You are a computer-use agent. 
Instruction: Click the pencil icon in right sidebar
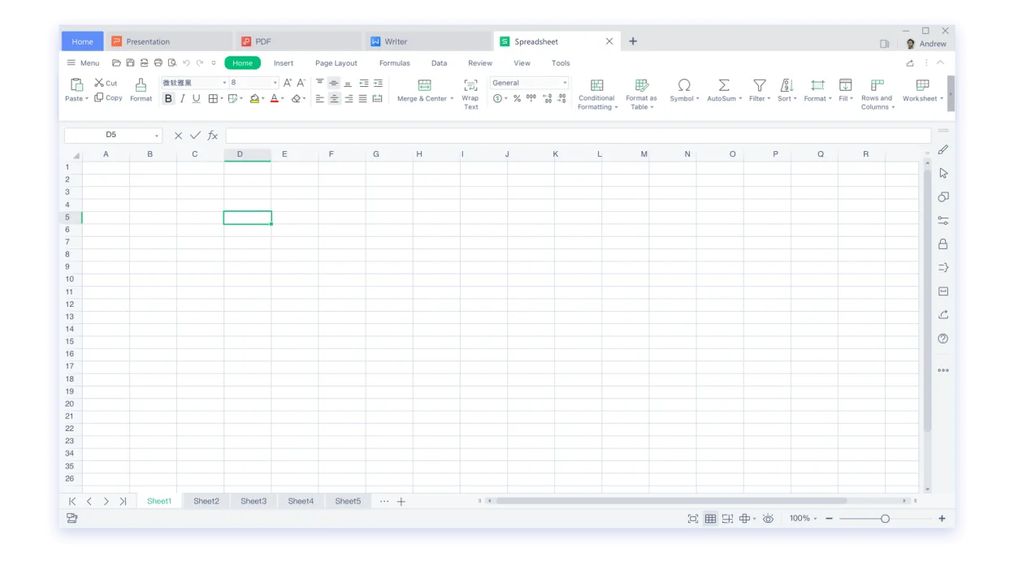pyautogui.click(x=943, y=149)
